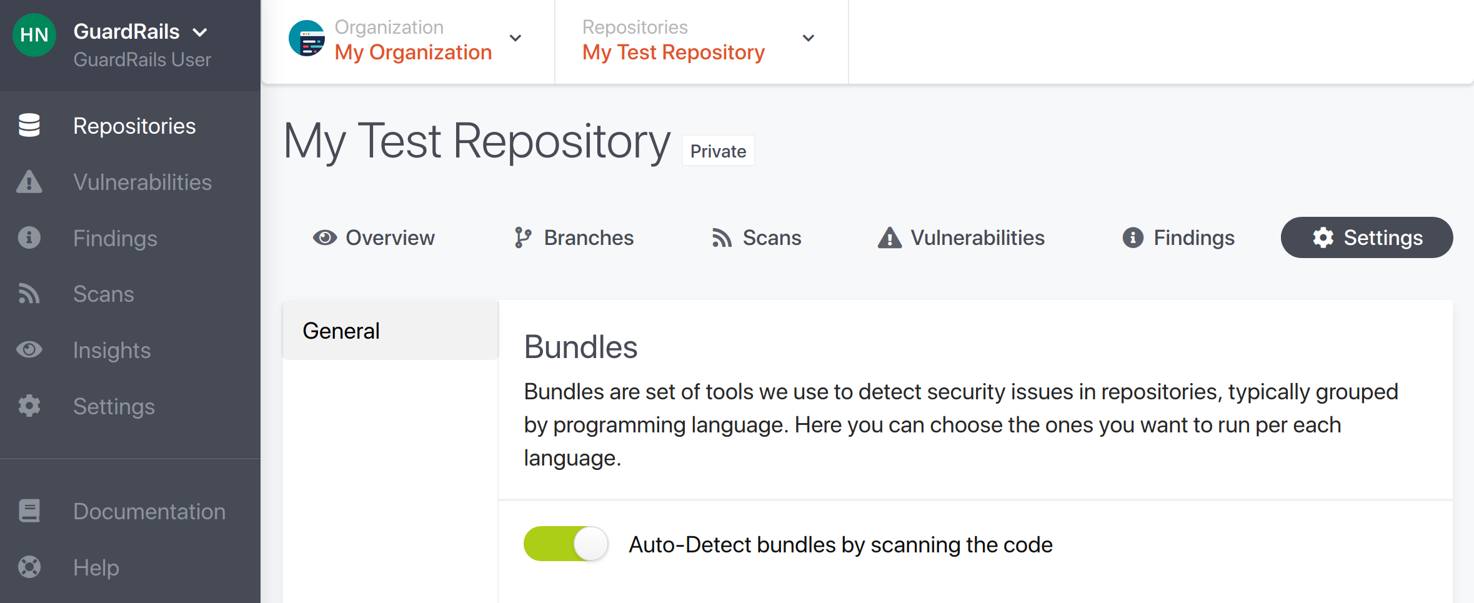Switch to the Branches tab
Viewport: 1474px width, 603px height.
click(574, 237)
